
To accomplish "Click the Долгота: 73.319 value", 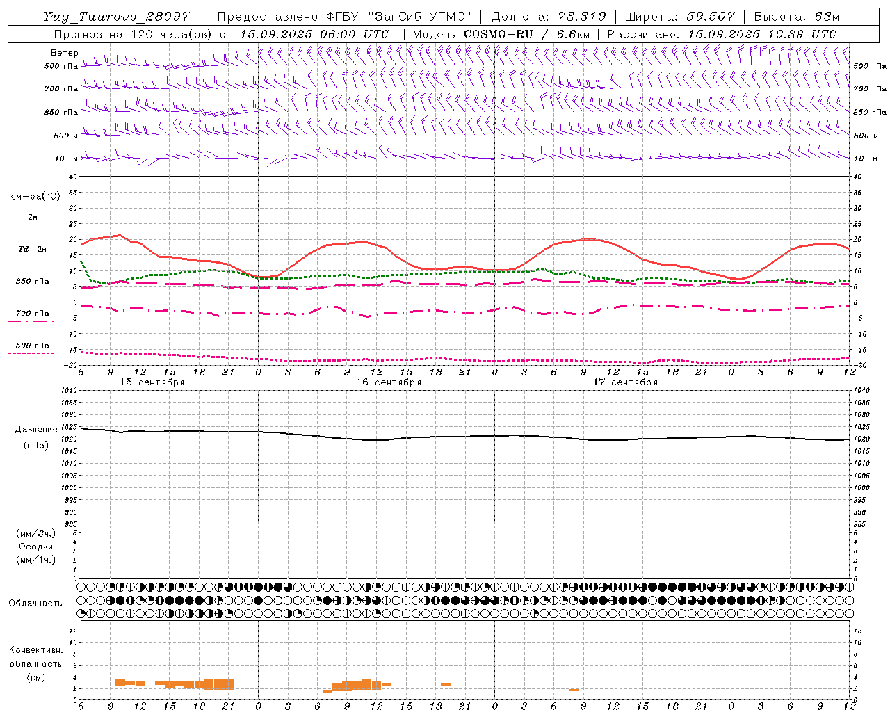I will 549,17.
